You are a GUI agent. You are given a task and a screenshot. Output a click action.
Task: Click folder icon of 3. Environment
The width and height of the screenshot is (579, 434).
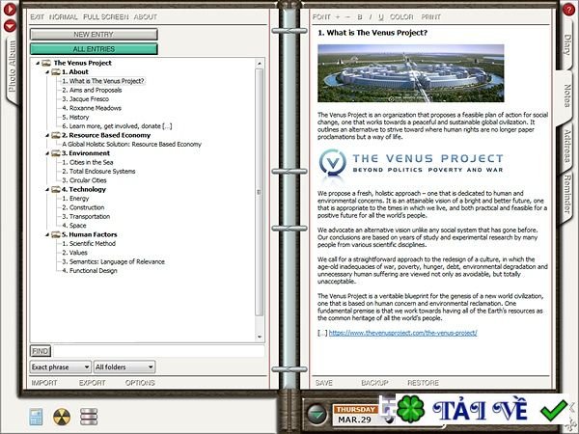pyautogui.click(x=56, y=153)
